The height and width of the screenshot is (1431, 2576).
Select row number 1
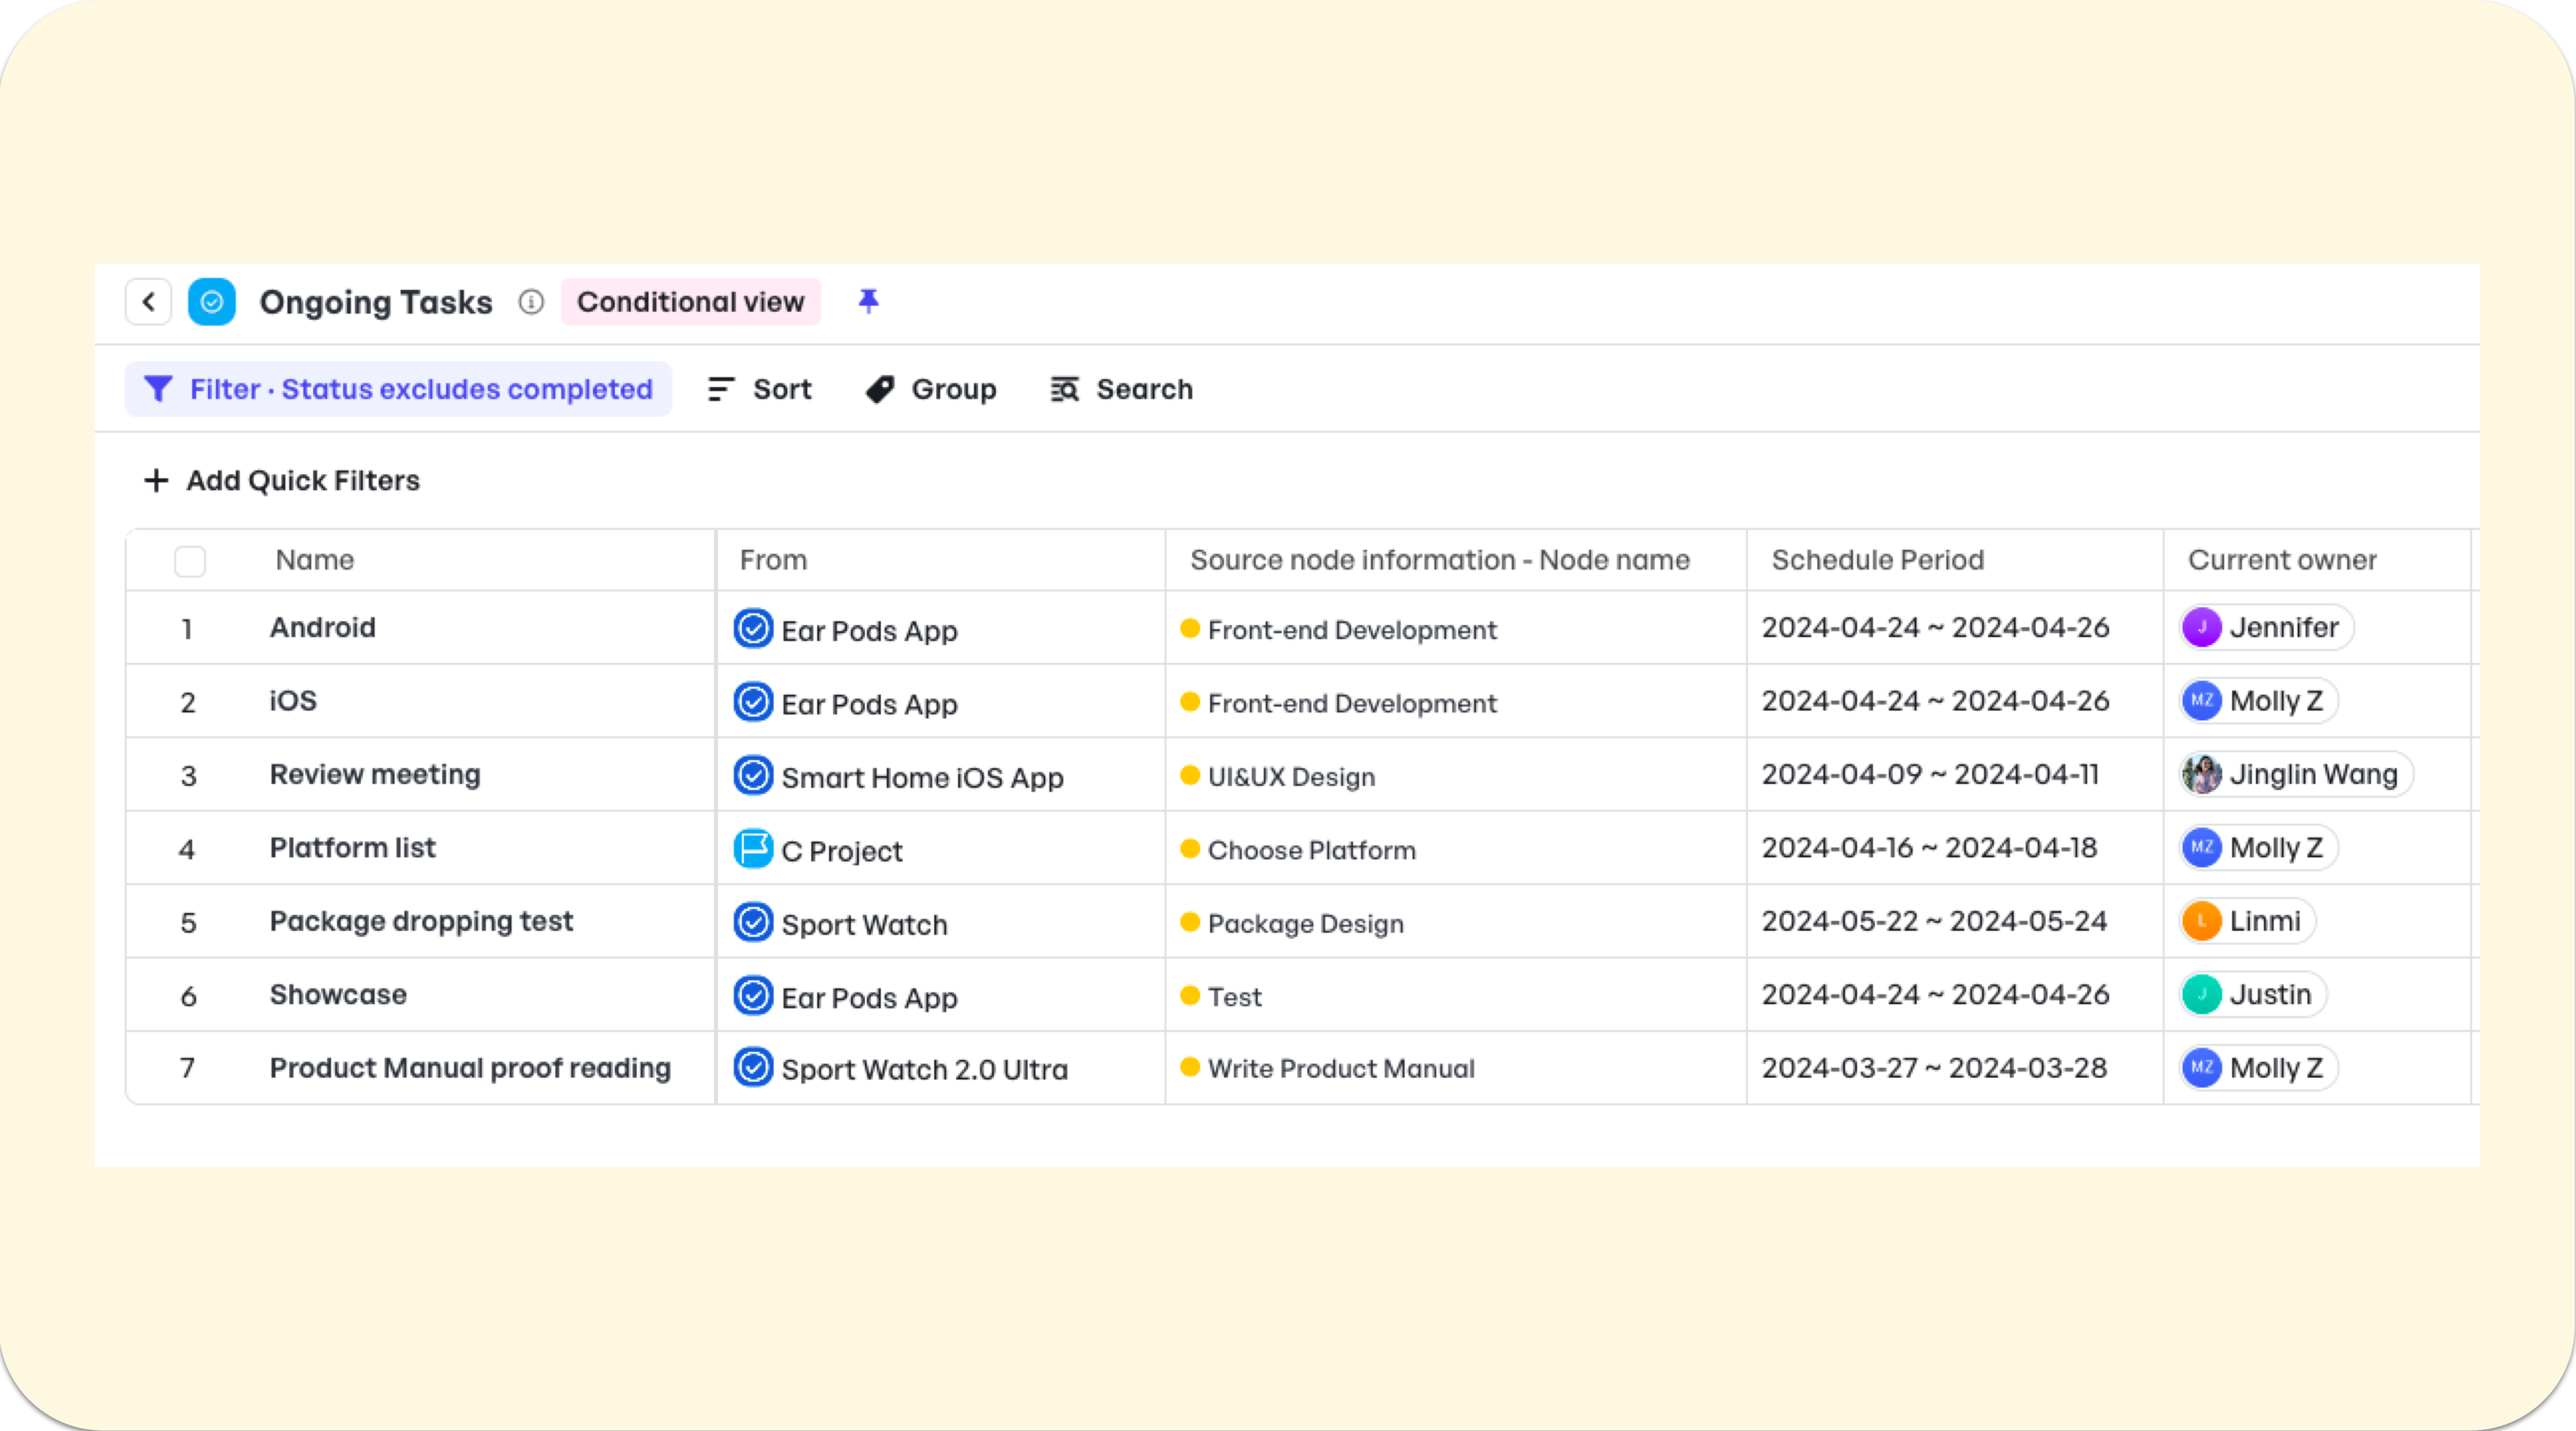click(187, 630)
